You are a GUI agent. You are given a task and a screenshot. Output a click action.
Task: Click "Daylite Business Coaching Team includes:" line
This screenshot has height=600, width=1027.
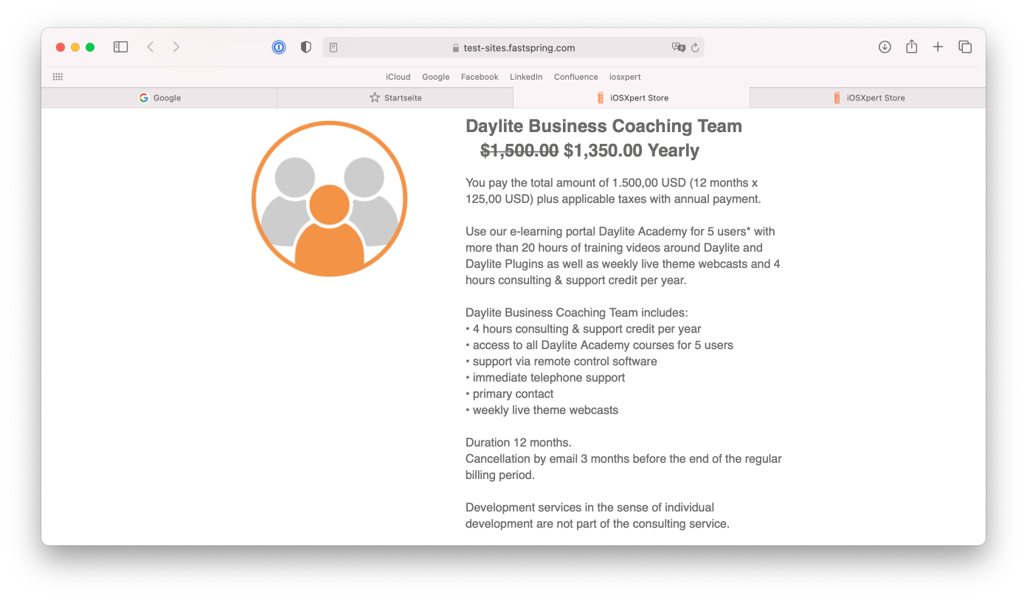point(577,313)
